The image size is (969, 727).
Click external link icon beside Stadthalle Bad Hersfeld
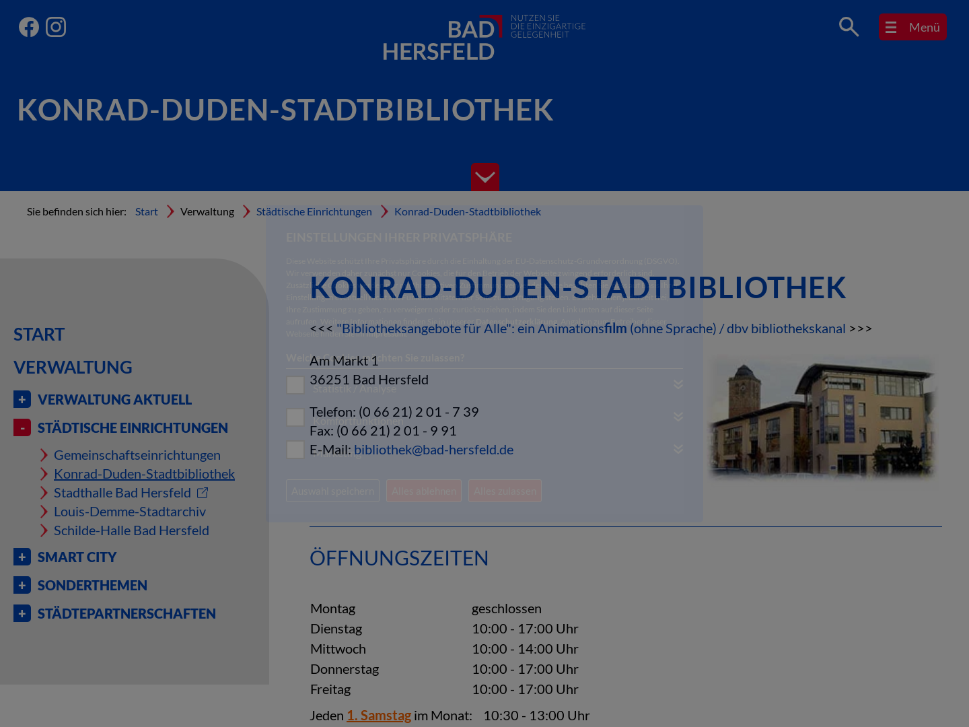click(203, 493)
